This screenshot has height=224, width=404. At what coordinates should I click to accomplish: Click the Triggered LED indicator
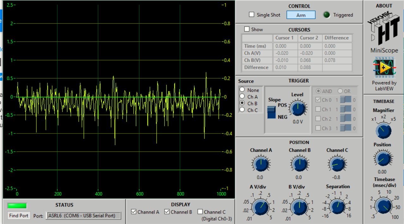tap(327, 15)
